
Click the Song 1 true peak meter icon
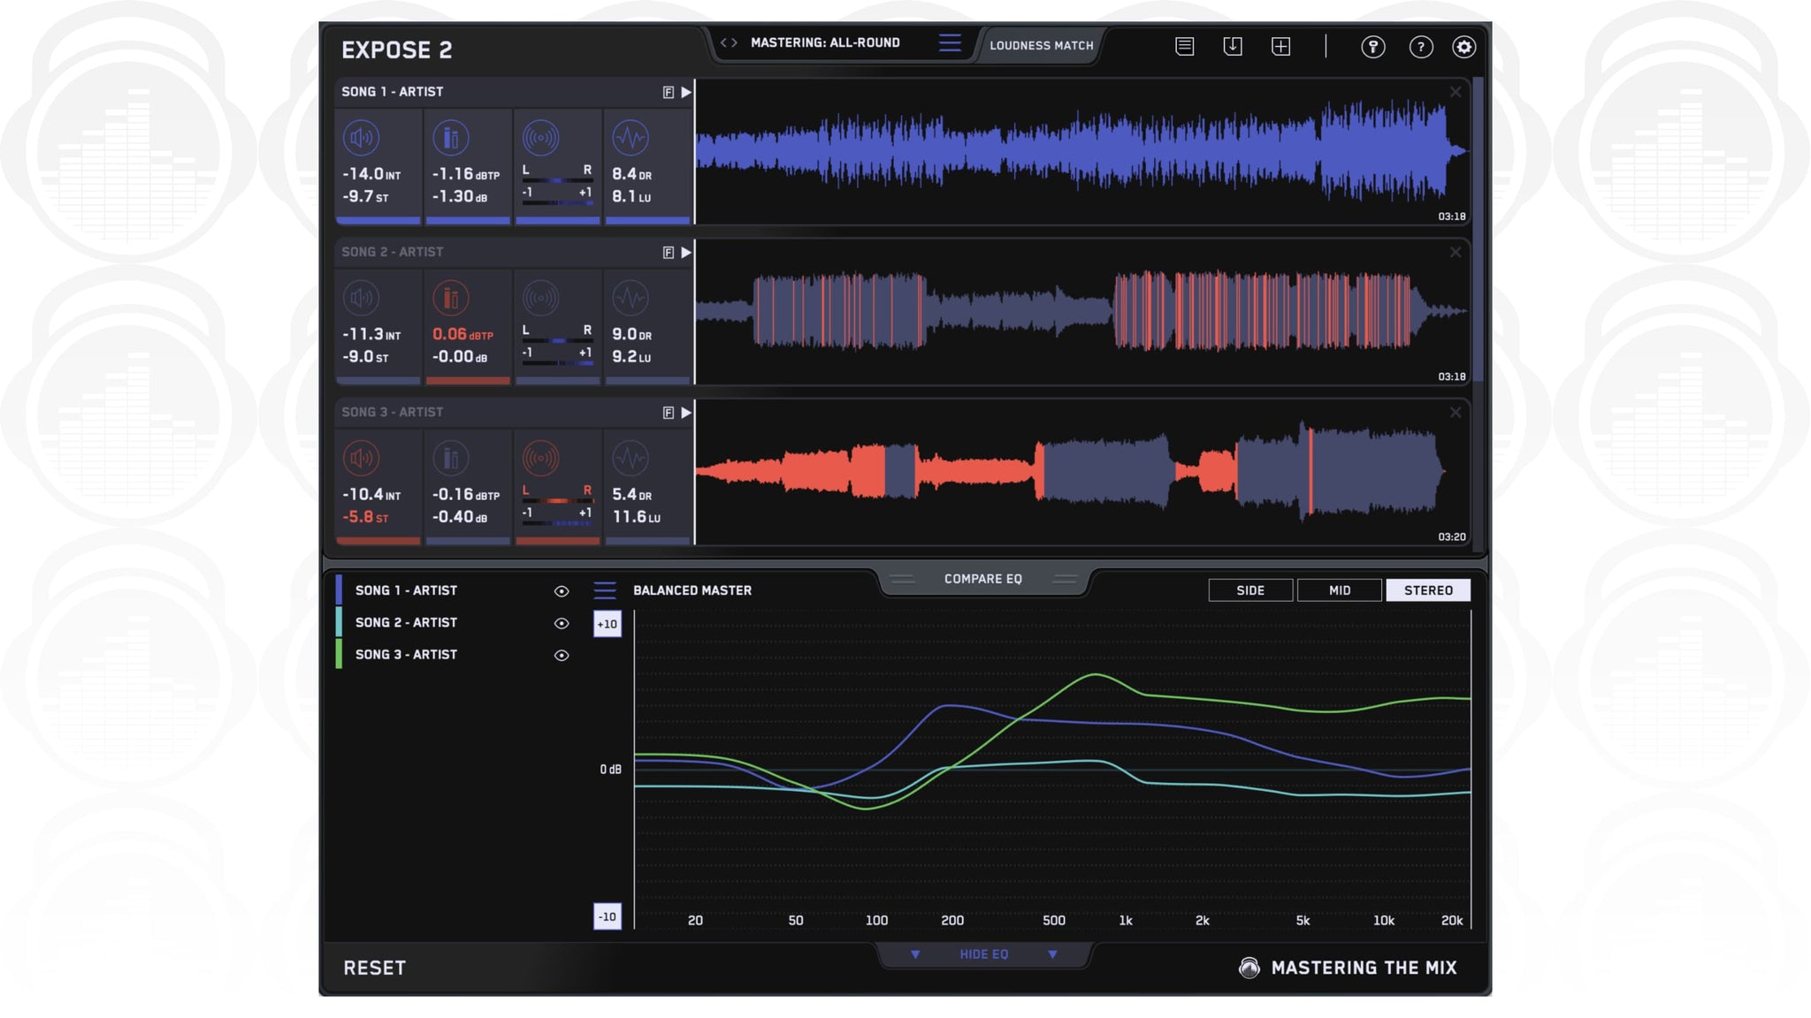coord(451,137)
